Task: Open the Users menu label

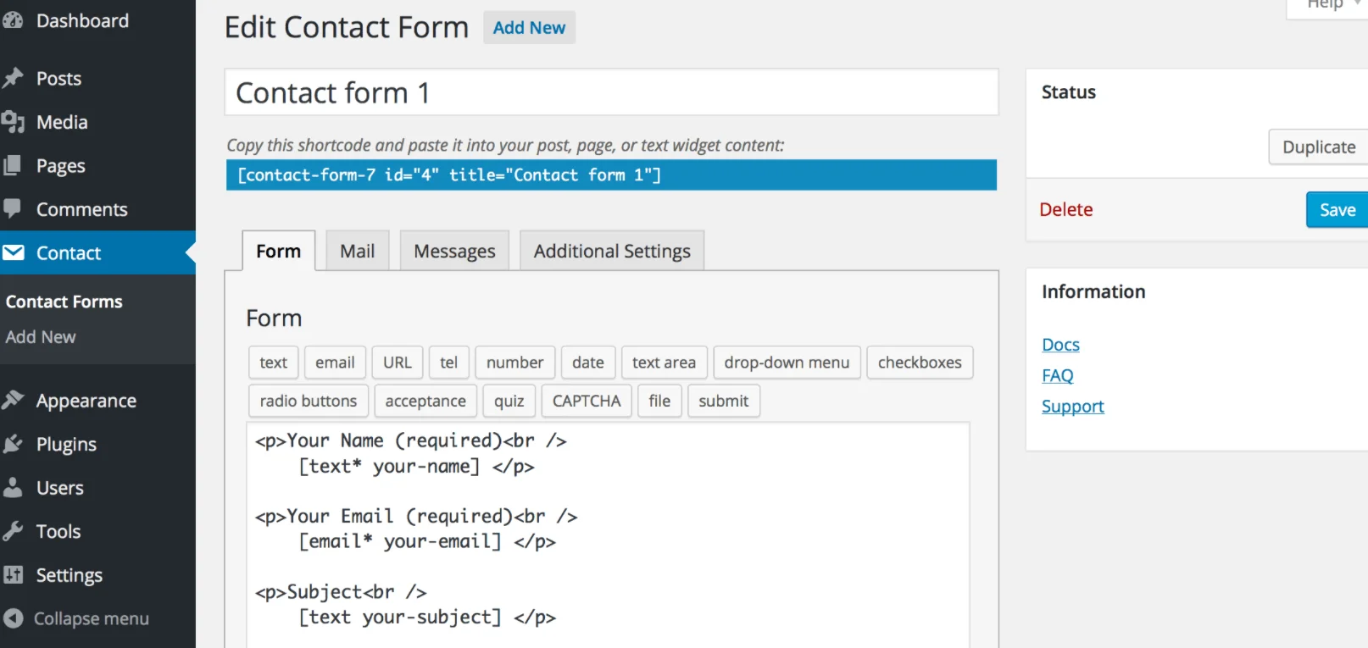Action: point(60,488)
